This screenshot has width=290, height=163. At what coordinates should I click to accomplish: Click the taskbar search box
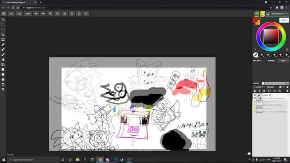tap(33, 160)
